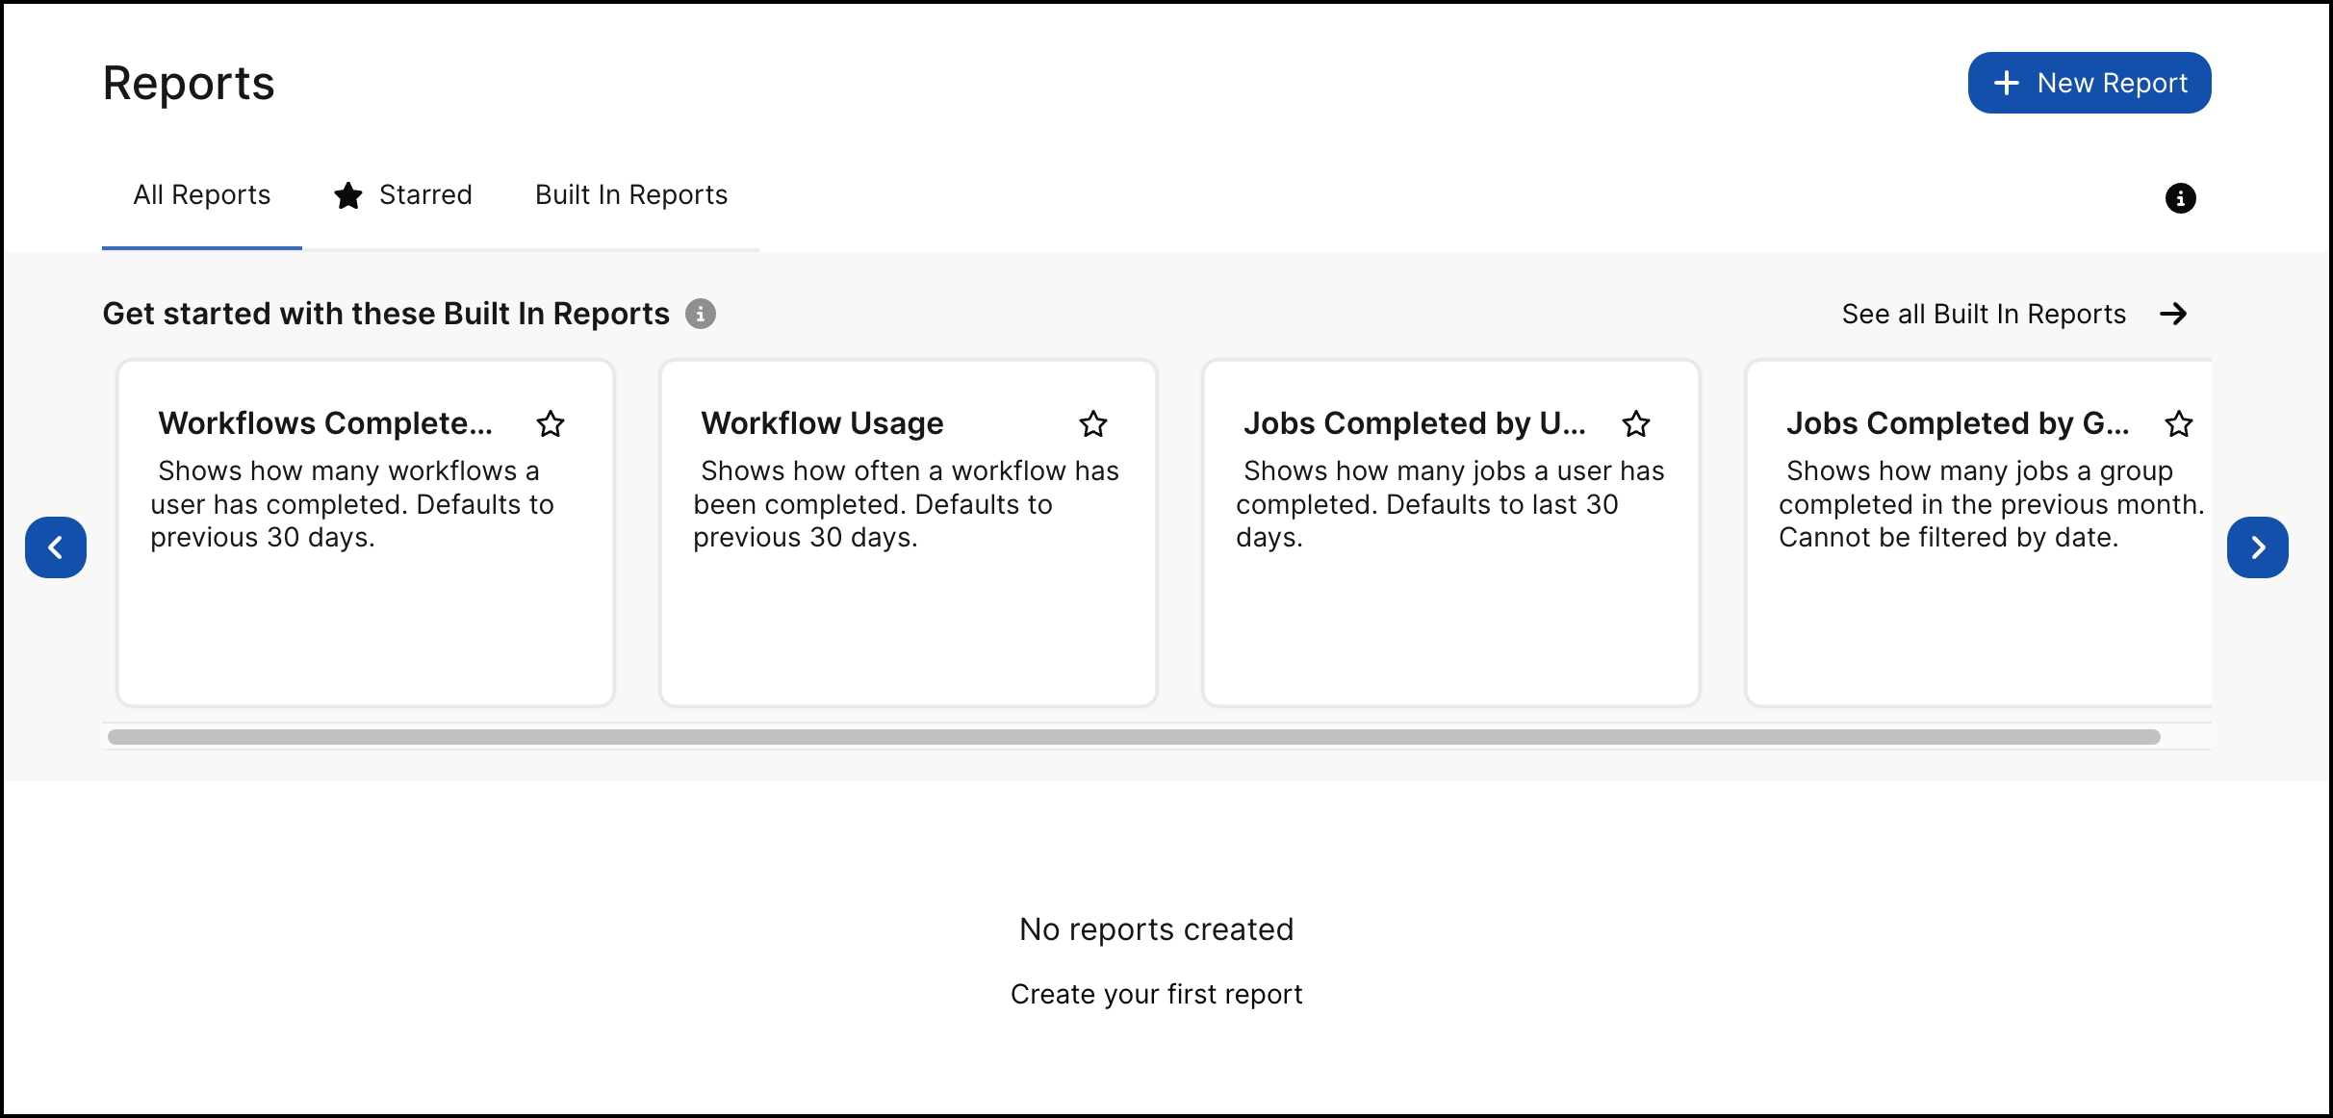Click 'Get started with these Built In Reports' heading
This screenshot has width=2333, height=1118.
(386, 314)
